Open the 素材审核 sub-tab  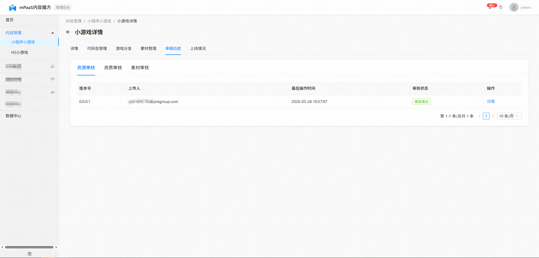(x=140, y=68)
